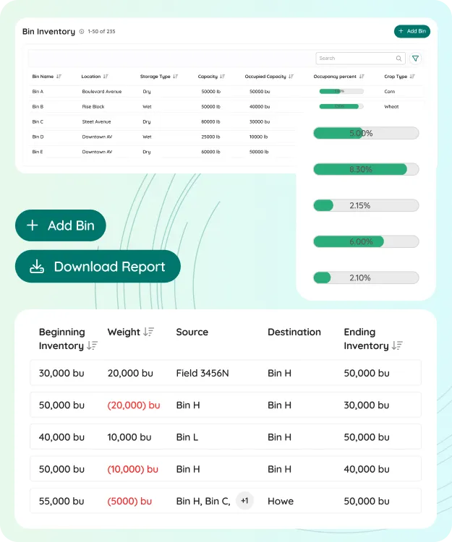Image resolution: width=452 pixels, height=542 pixels.
Task: Sort by Occupied Capacity column icon
Action: 291,77
